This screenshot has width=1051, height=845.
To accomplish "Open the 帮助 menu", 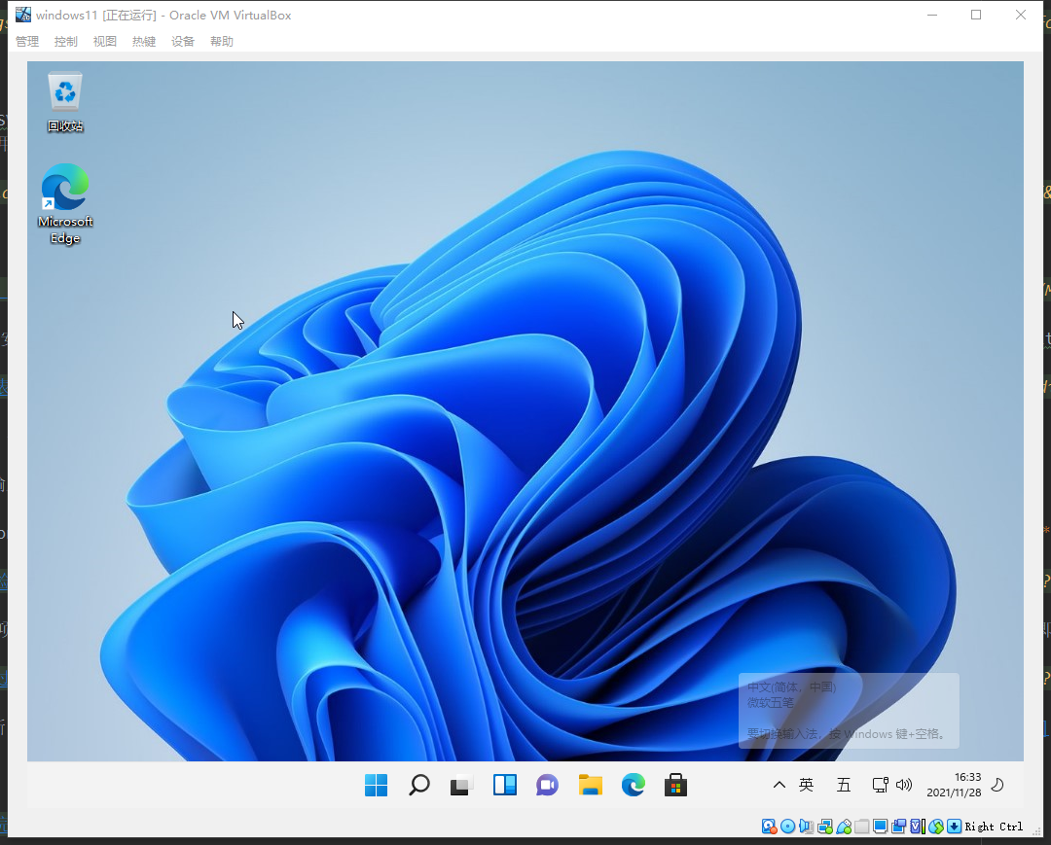I will (221, 42).
